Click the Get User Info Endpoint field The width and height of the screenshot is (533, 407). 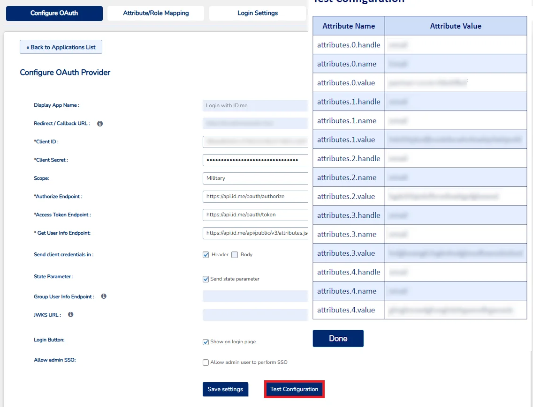[255, 233]
